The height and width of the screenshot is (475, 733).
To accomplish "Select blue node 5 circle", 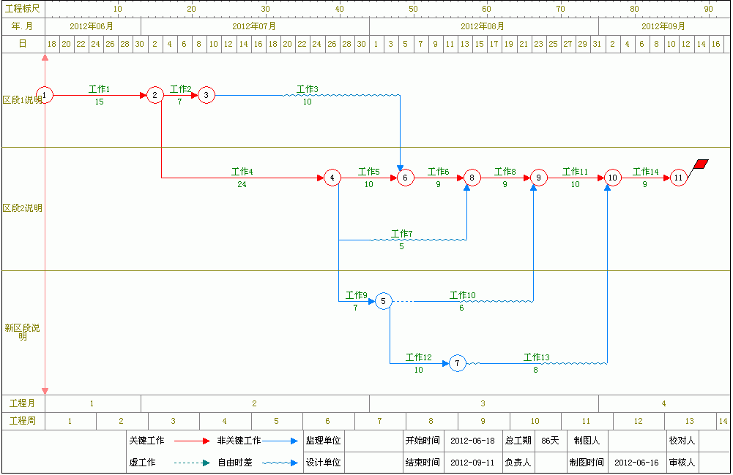I will 383,301.
